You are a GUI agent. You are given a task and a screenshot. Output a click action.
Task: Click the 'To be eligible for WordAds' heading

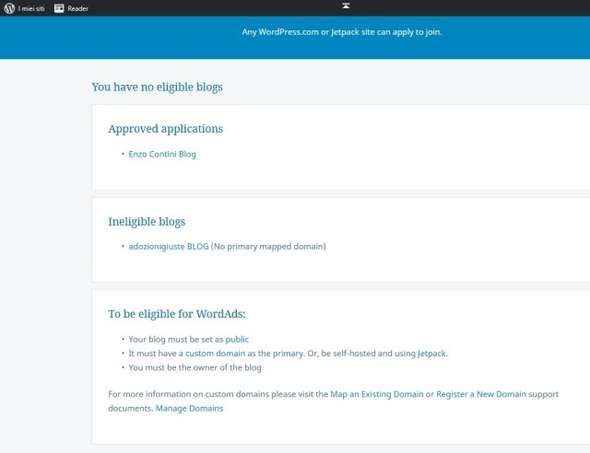tap(177, 314)
